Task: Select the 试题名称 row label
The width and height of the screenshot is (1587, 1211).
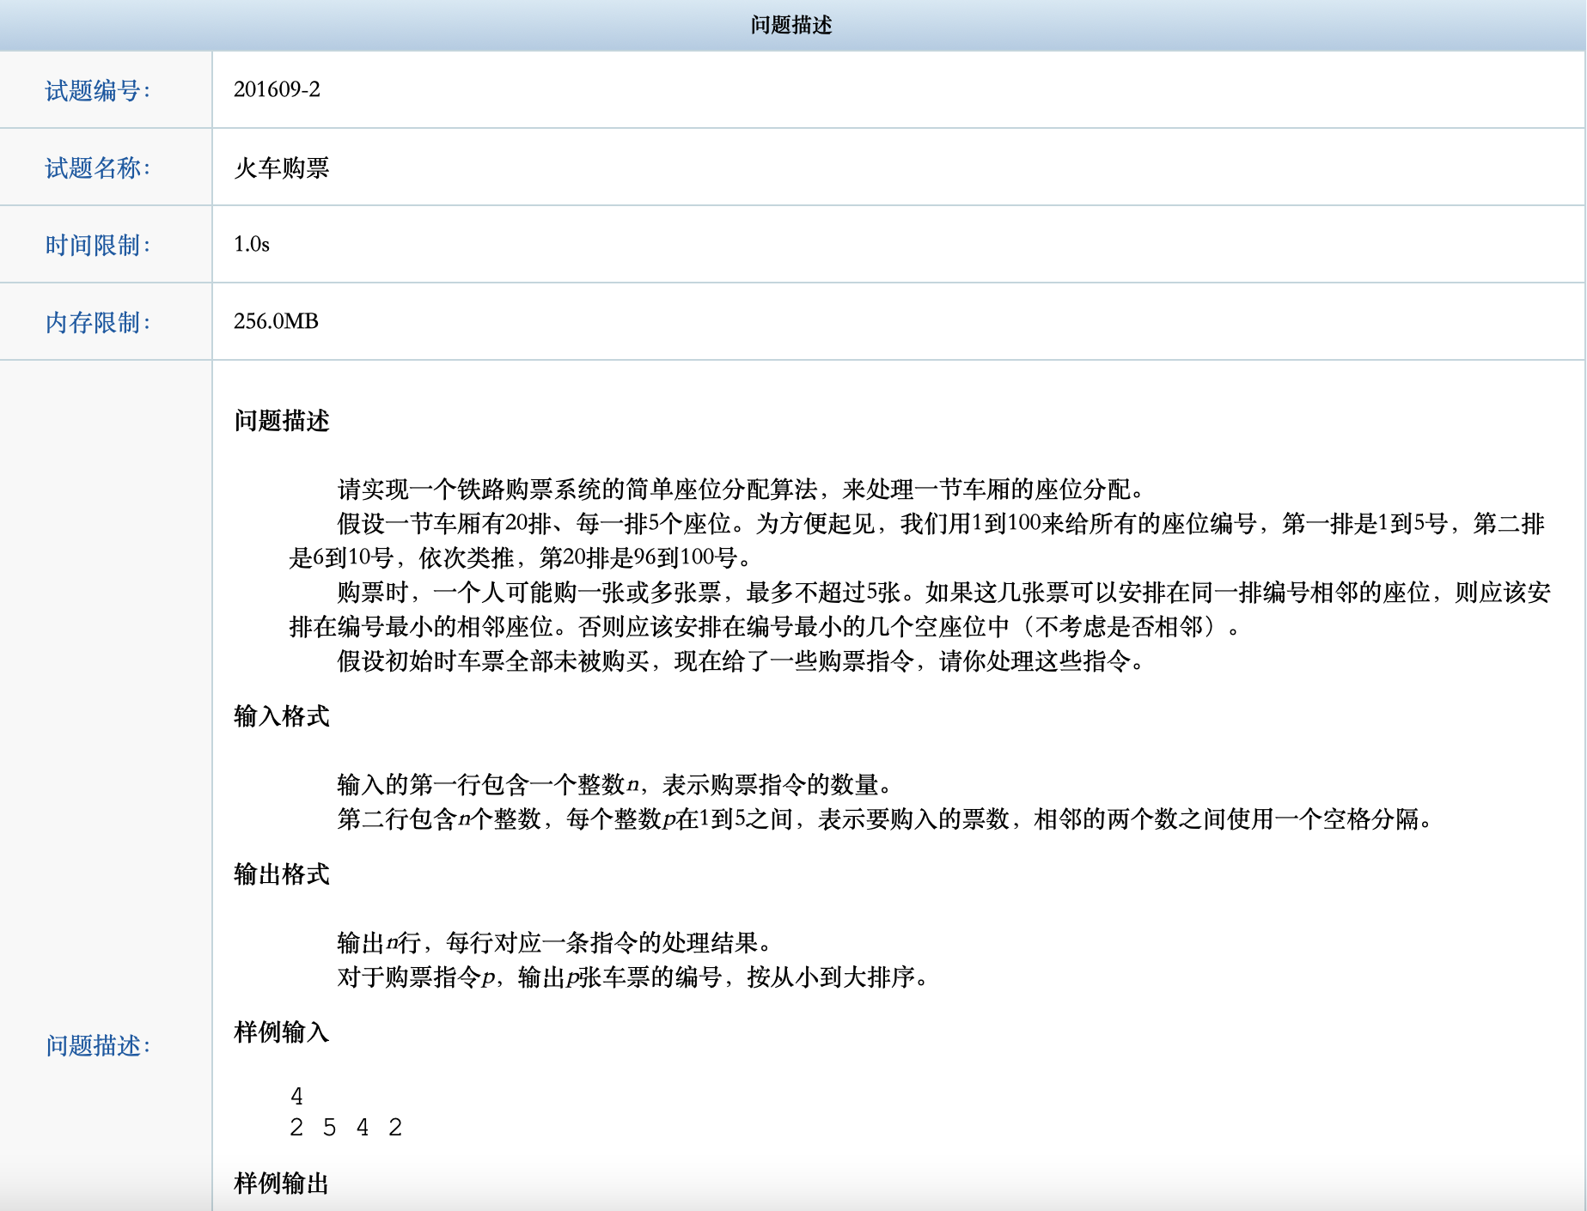Action: 99,167
